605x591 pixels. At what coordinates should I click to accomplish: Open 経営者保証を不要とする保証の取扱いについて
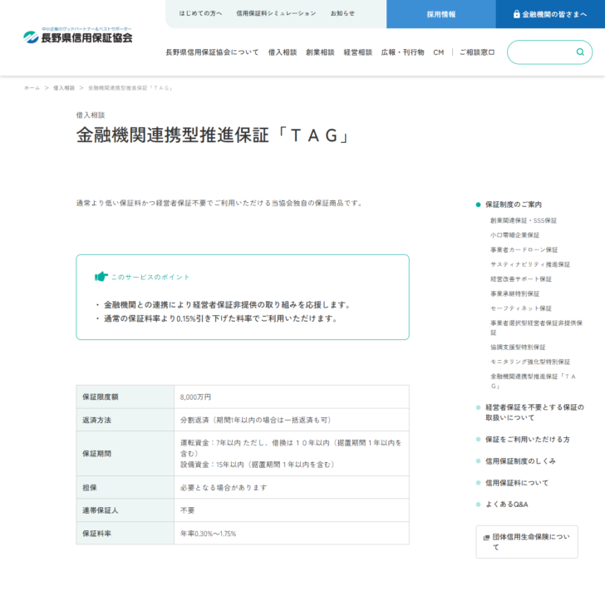tap(534, 412)
